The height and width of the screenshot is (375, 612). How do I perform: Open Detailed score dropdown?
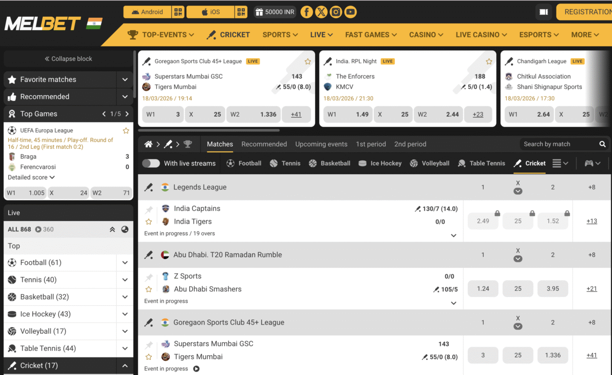[31, 177]
